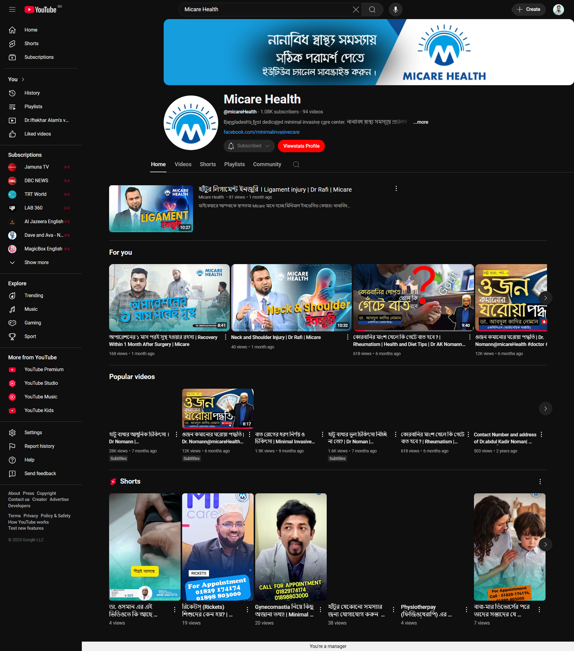Open Report history
This screenshot has height=651, width=574.
pyautogui.click(x=41, y=447)
